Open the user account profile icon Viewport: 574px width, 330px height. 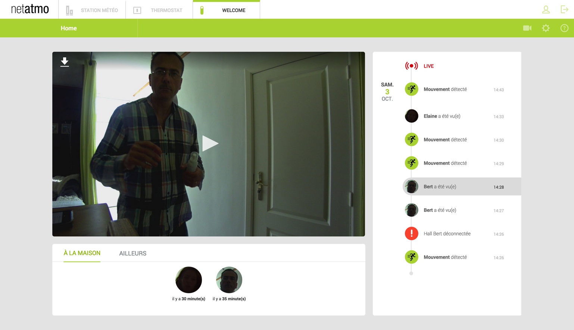click(546, 10)
